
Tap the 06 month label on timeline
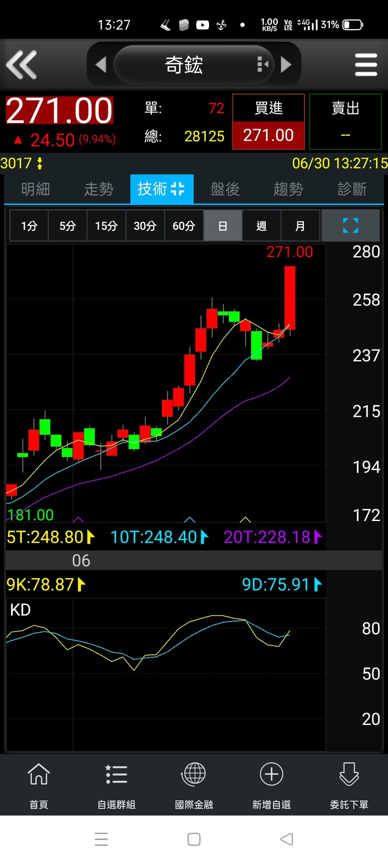point(81,561)
